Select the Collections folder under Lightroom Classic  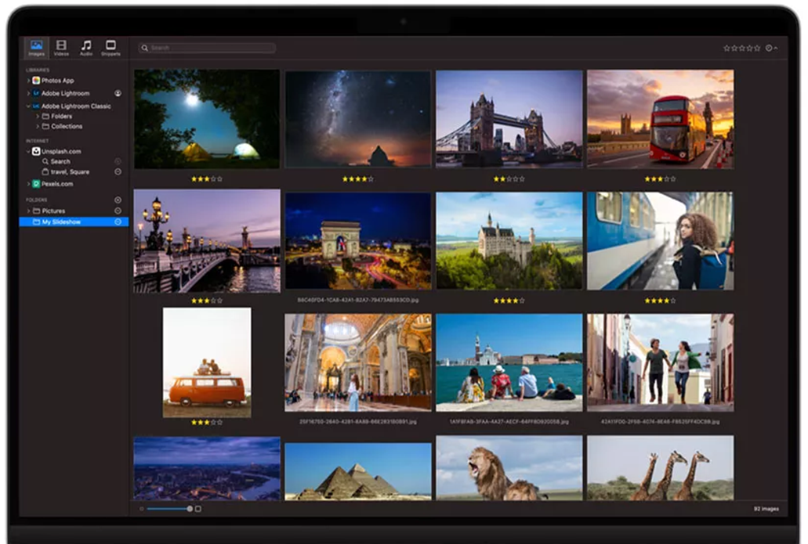66,126
